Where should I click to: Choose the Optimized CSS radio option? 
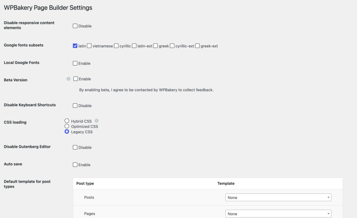[67, 126]
